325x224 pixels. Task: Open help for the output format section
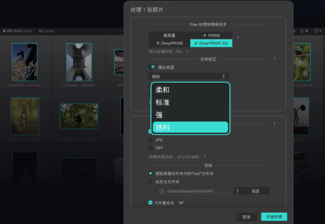[274, 123]
